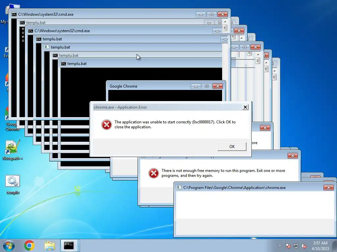
Task: Launch Google Chrome from the taskbar
Action: click(x=29, y=245)
